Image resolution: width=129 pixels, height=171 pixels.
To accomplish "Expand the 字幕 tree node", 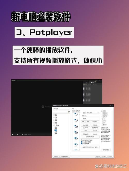I will coord(54,117).
